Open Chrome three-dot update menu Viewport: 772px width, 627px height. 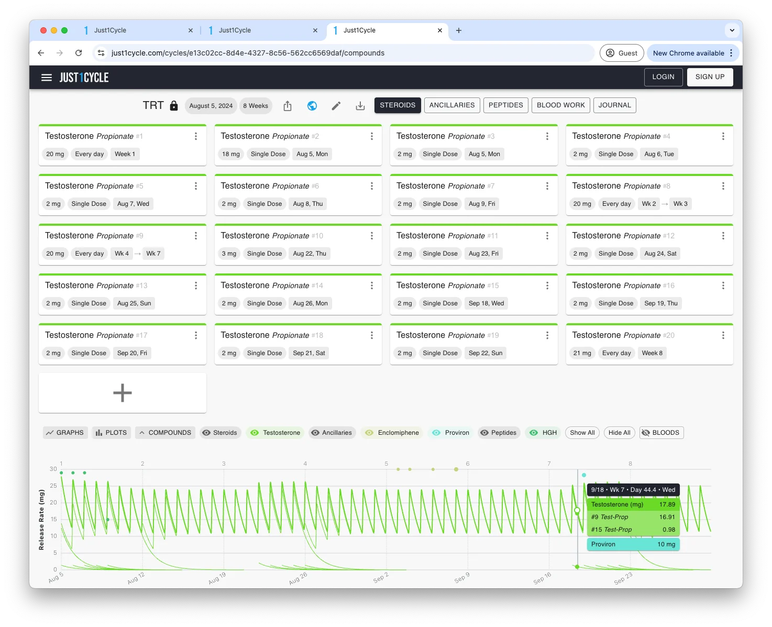(732, 53)
